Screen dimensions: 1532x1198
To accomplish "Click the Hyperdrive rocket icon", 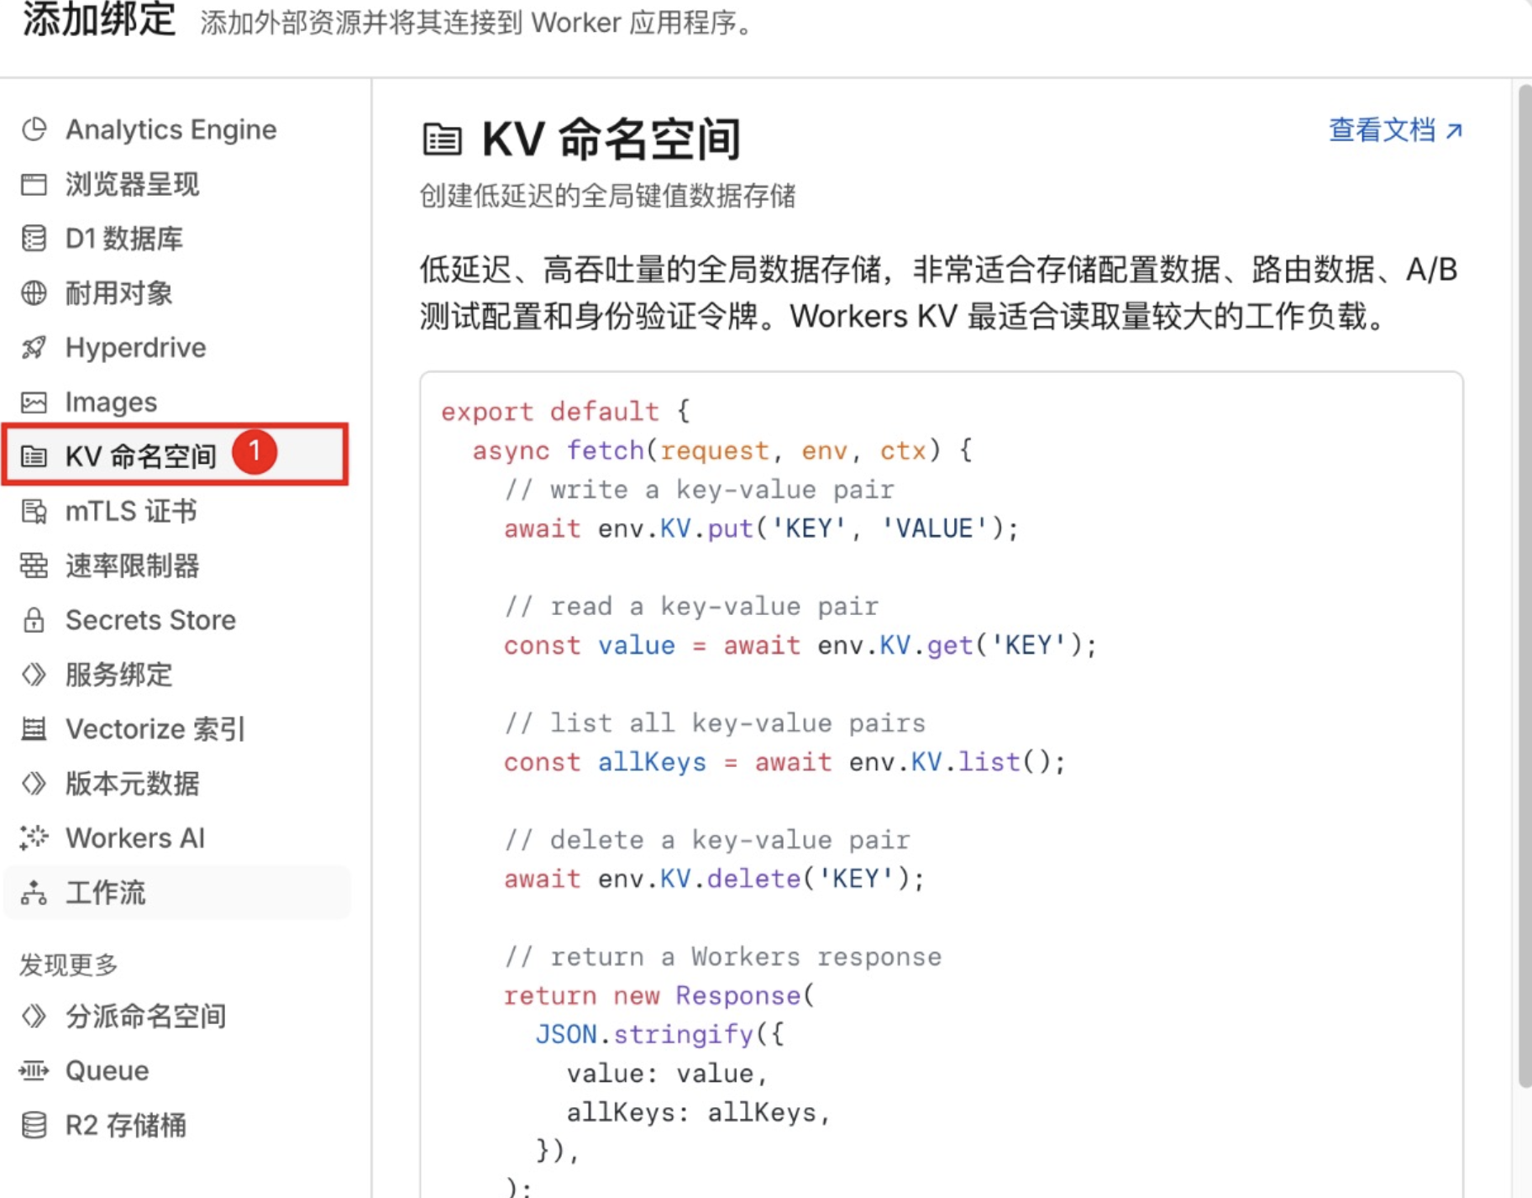I will 34,347.
